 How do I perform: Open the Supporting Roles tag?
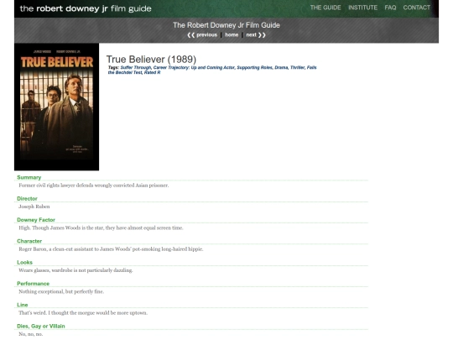pos(254,67)
